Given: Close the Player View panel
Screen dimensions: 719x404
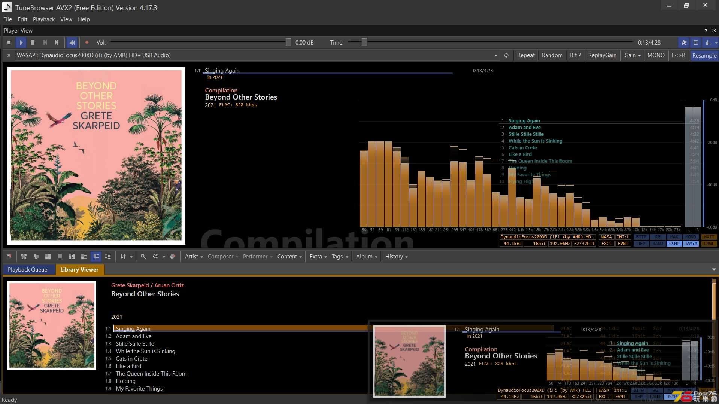Looking at the screenshot, I should point(714,31).
